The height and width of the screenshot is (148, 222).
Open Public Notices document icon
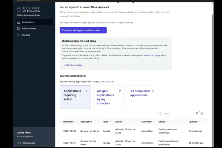coord(19,29)
